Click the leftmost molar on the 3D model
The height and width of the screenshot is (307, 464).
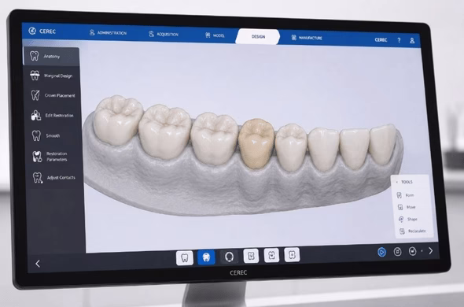click(x=118, y=120)
